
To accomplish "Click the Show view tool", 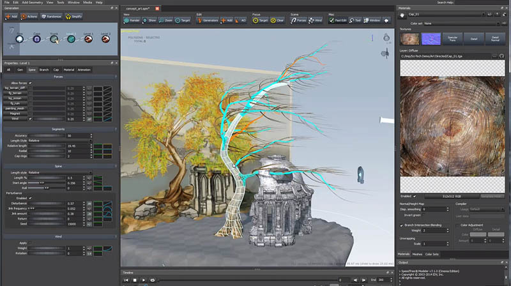I will 149,20.
